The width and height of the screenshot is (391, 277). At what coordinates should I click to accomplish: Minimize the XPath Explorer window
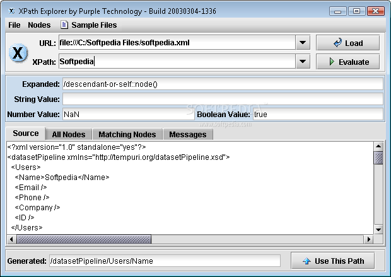pos(338,11)
